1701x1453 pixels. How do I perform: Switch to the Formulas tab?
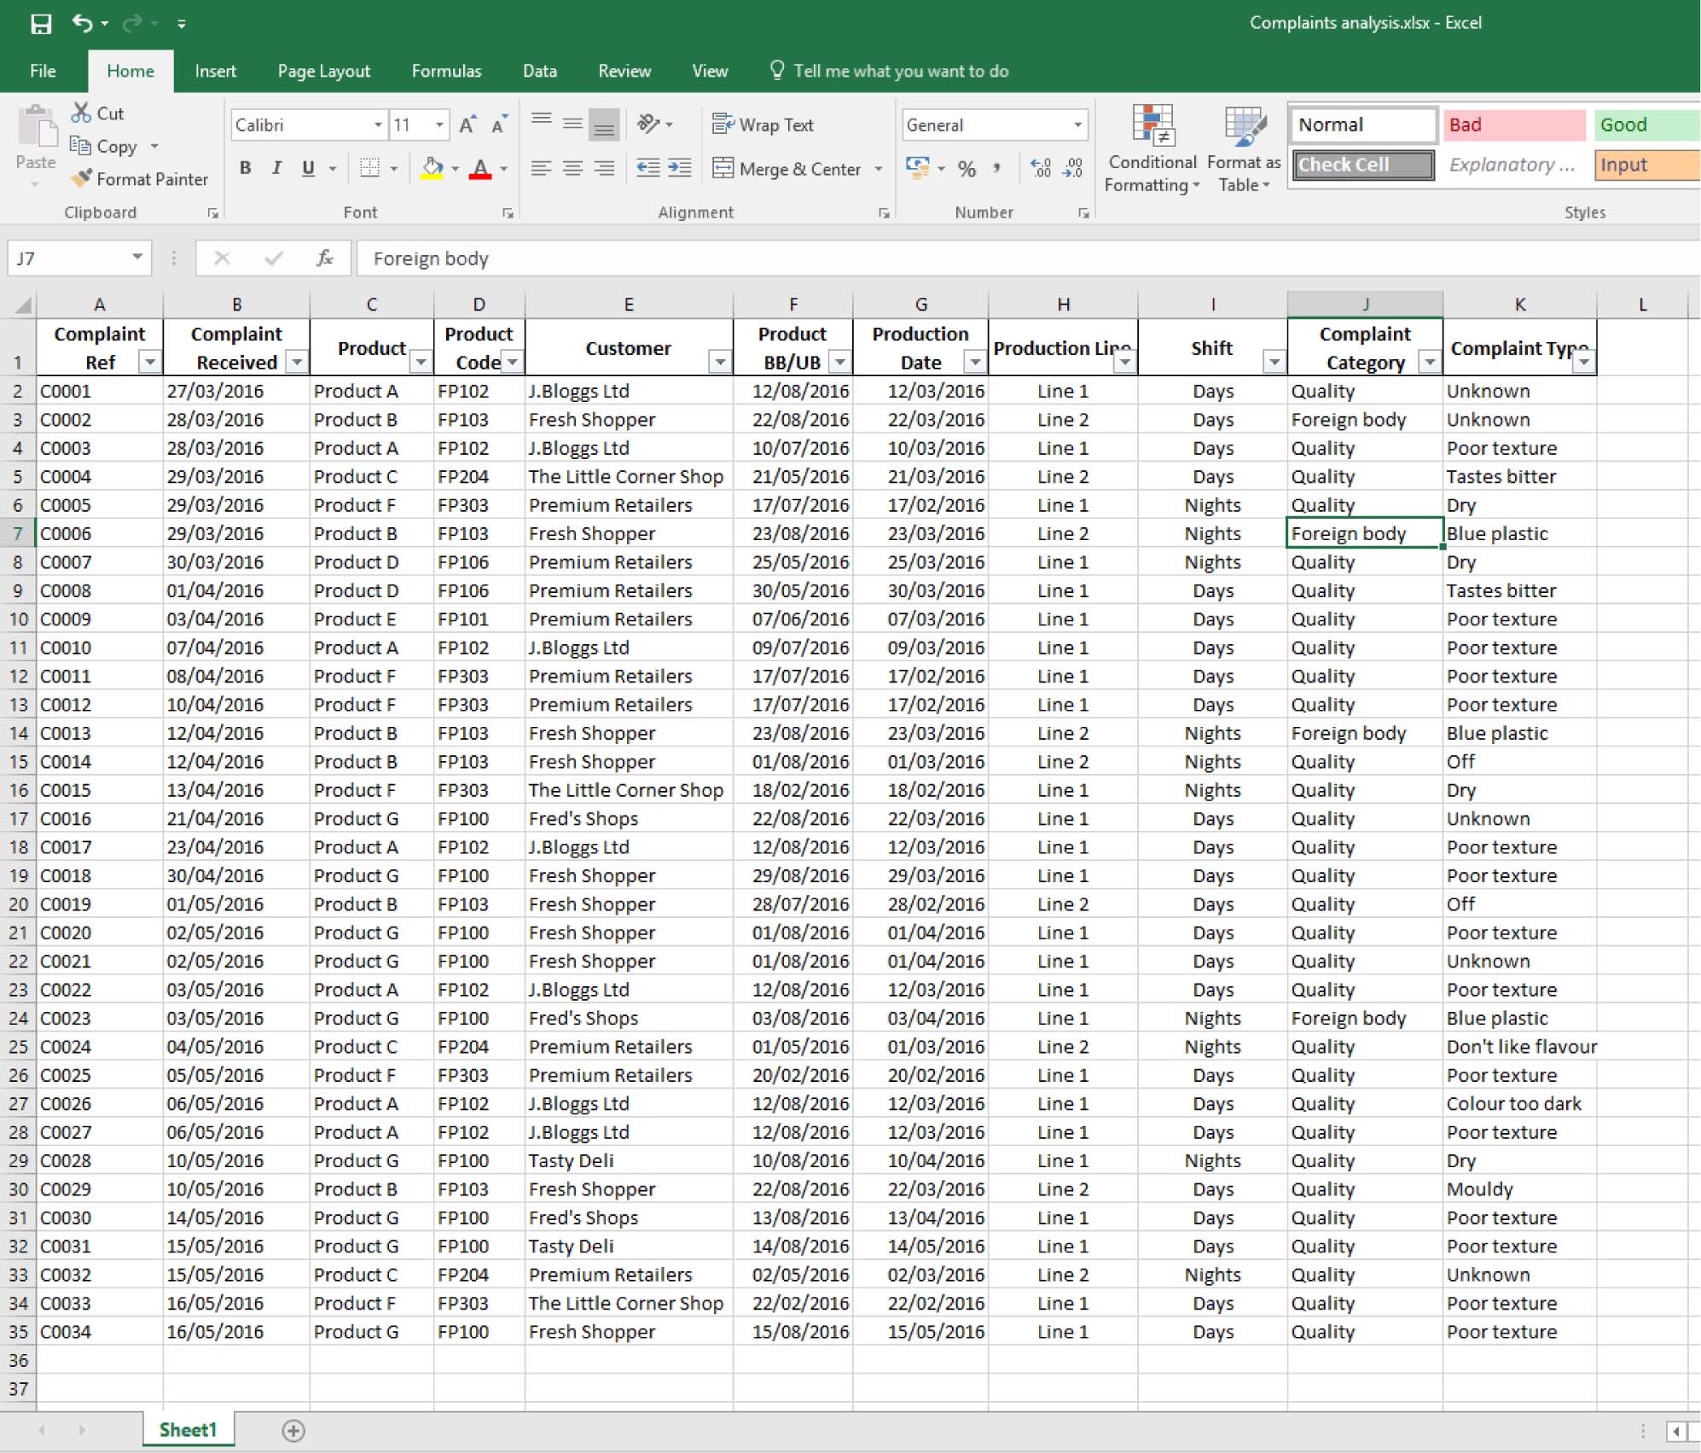pos(446,71)
